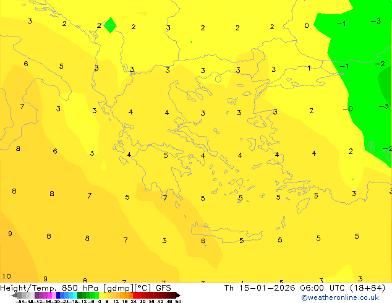Select the 'Height/Temp. 850 hPa' chart title
The width and height of the screenshot is (392, 303).
[49, 288]
